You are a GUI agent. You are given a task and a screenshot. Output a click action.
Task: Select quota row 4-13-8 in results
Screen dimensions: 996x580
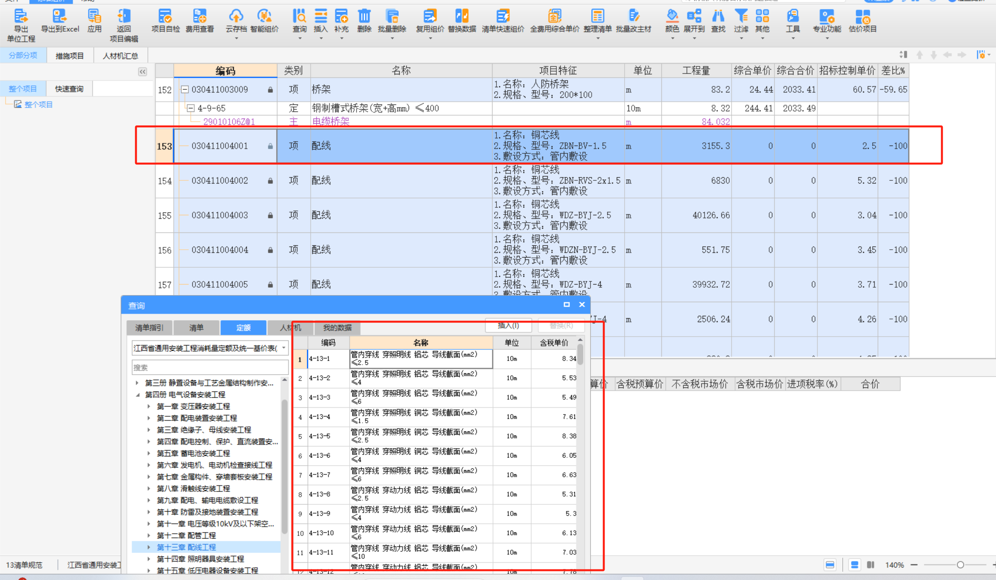coord(435,494)
